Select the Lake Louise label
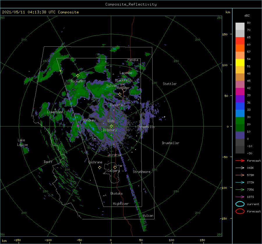 22,142
